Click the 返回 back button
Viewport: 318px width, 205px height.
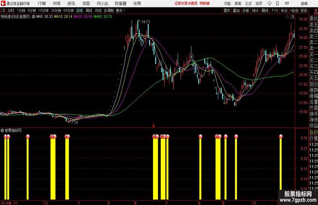304,11
